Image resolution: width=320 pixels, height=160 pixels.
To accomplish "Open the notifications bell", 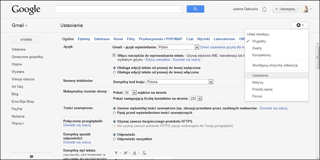I will click(x=264, y=10).
